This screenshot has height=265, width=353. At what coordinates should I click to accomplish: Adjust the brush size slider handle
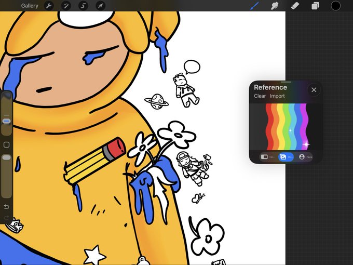click(x=7, y=121)
